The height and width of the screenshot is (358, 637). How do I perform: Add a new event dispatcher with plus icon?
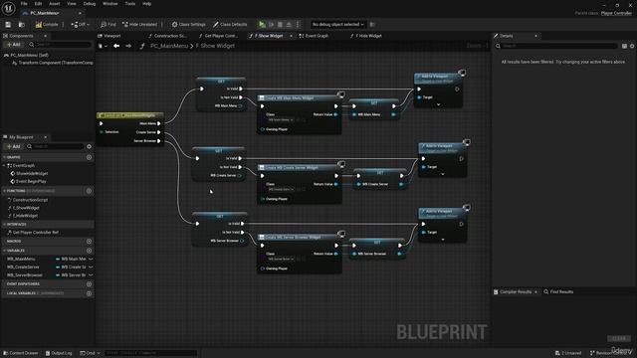point(89,284)
